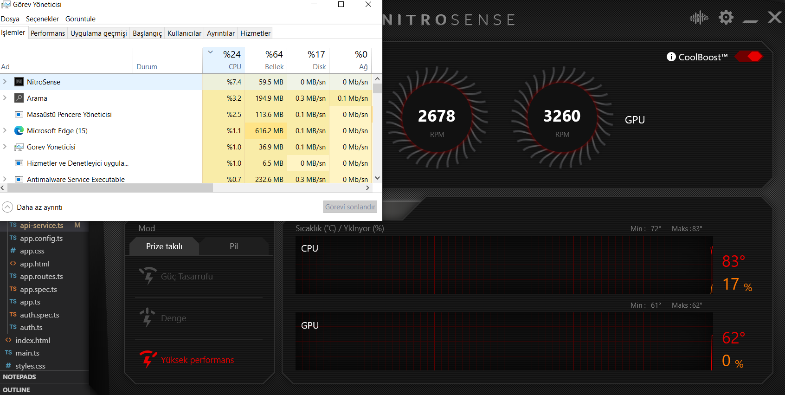
Task: Minimize the NitroSense window
Action: (750, 20)
